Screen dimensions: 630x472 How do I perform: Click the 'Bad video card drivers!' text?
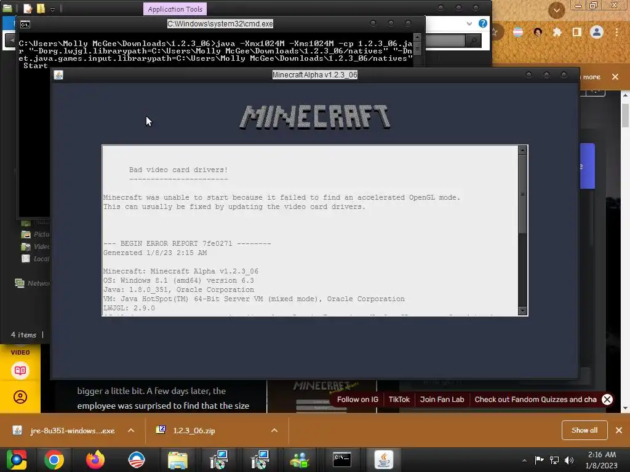[178, 170]
